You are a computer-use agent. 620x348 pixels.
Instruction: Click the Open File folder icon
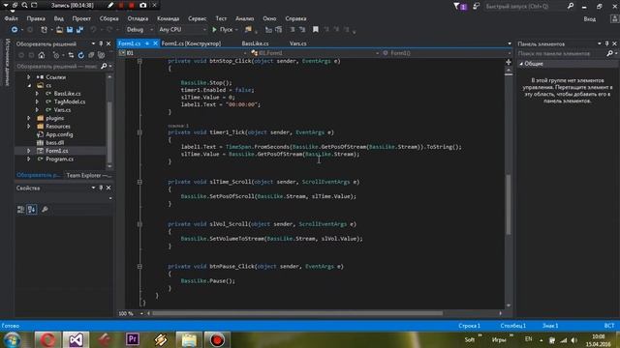pyautogui.click(x=59, y=30)
